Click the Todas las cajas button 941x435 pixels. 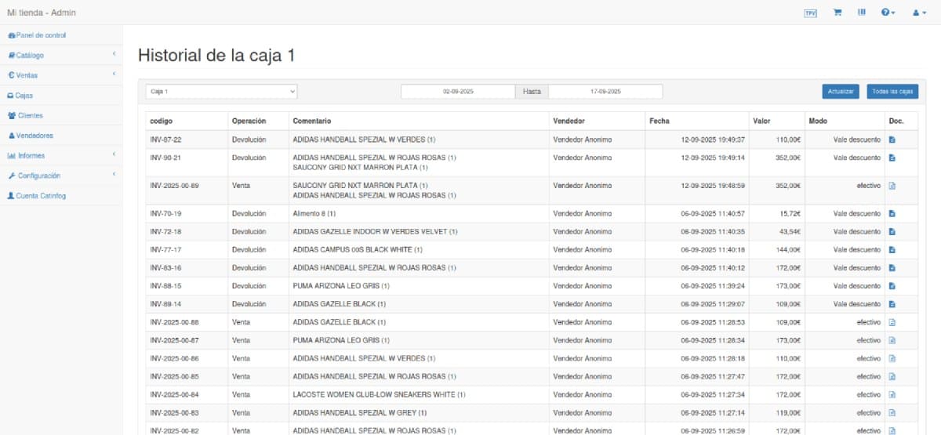click(x=892, y=92)
